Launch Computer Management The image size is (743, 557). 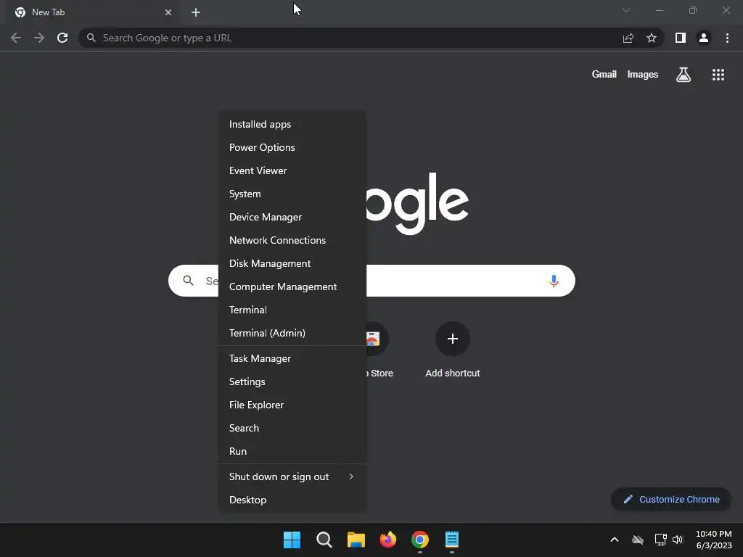click(x=292, y=286)
